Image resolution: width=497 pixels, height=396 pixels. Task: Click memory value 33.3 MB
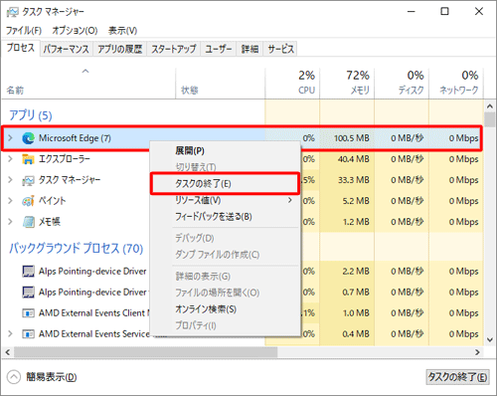[x=354, y=180]
